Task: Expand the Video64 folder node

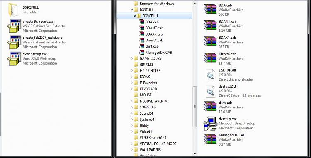Action: (132, 132)
